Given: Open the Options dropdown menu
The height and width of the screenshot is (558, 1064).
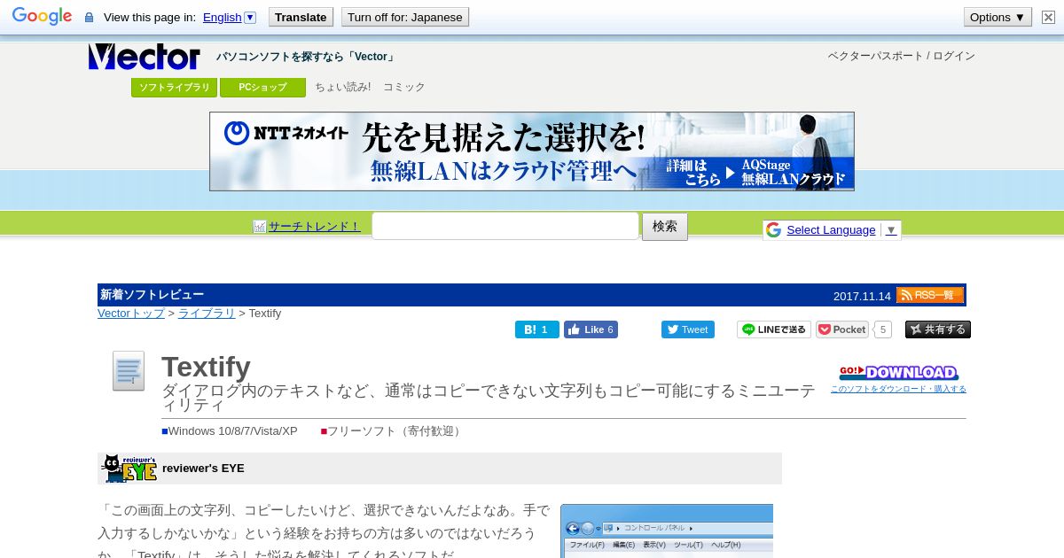Looking at the screenshot, I should [997, 17].
